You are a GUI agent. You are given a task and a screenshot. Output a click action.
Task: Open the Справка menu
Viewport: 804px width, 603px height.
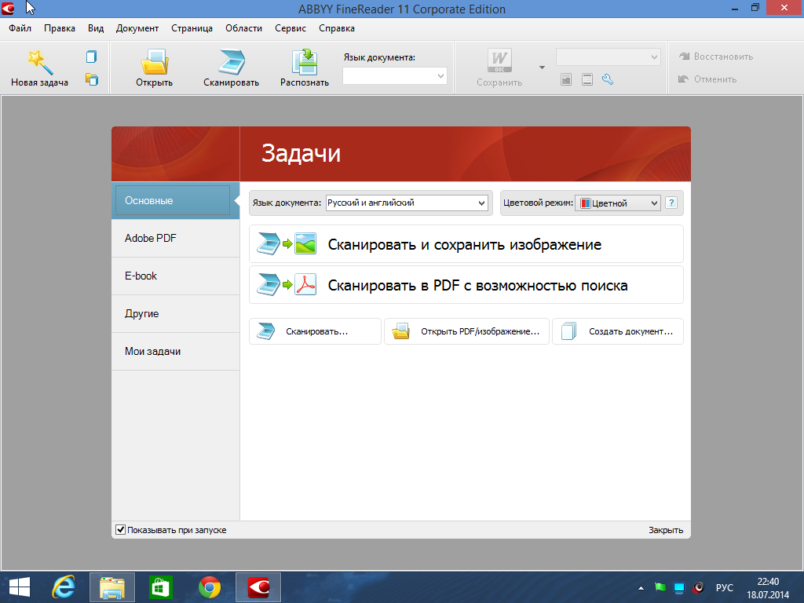(x=337, y=28)
